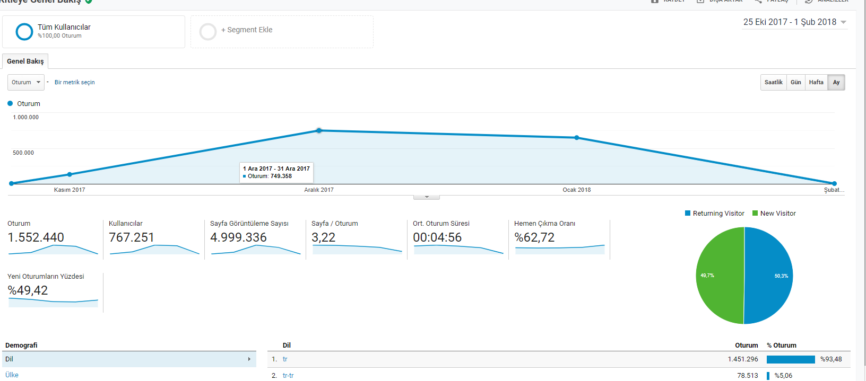The width and height of the screenshot is (866, 381).
Task: Select Dil row in Demografi list
Action: (129, 359)
